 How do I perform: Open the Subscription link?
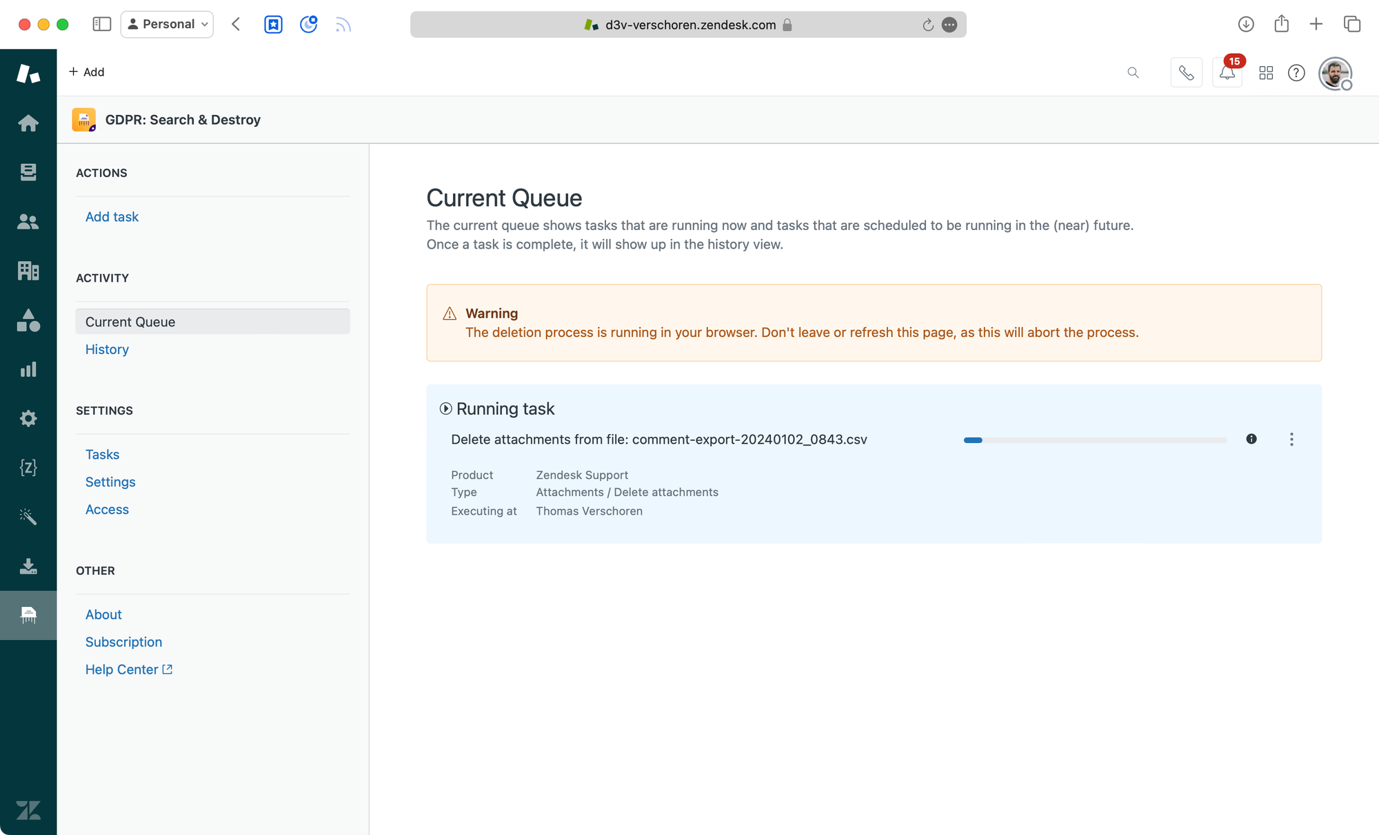(123, 642)
